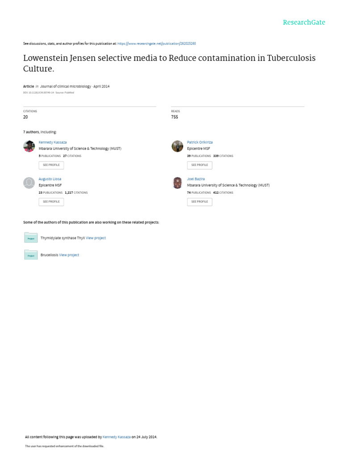The height and width of the screenshot is (457, 343).
Task: Click View project next to Brucellosis
Action: (x=69, y=255)
